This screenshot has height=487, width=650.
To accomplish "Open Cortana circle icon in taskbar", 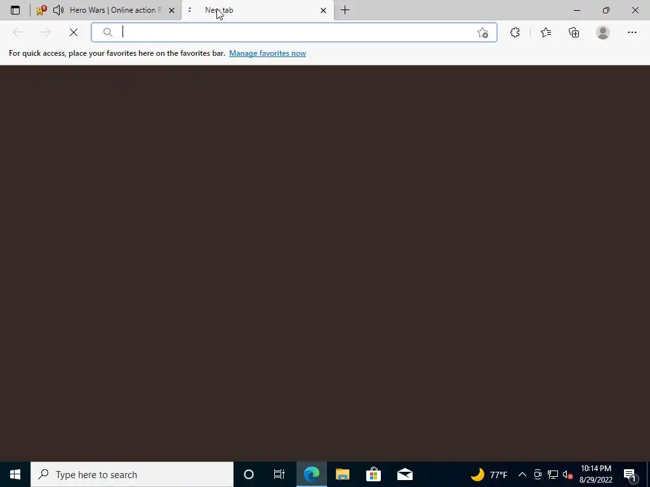I will click(x=249, y=474).
